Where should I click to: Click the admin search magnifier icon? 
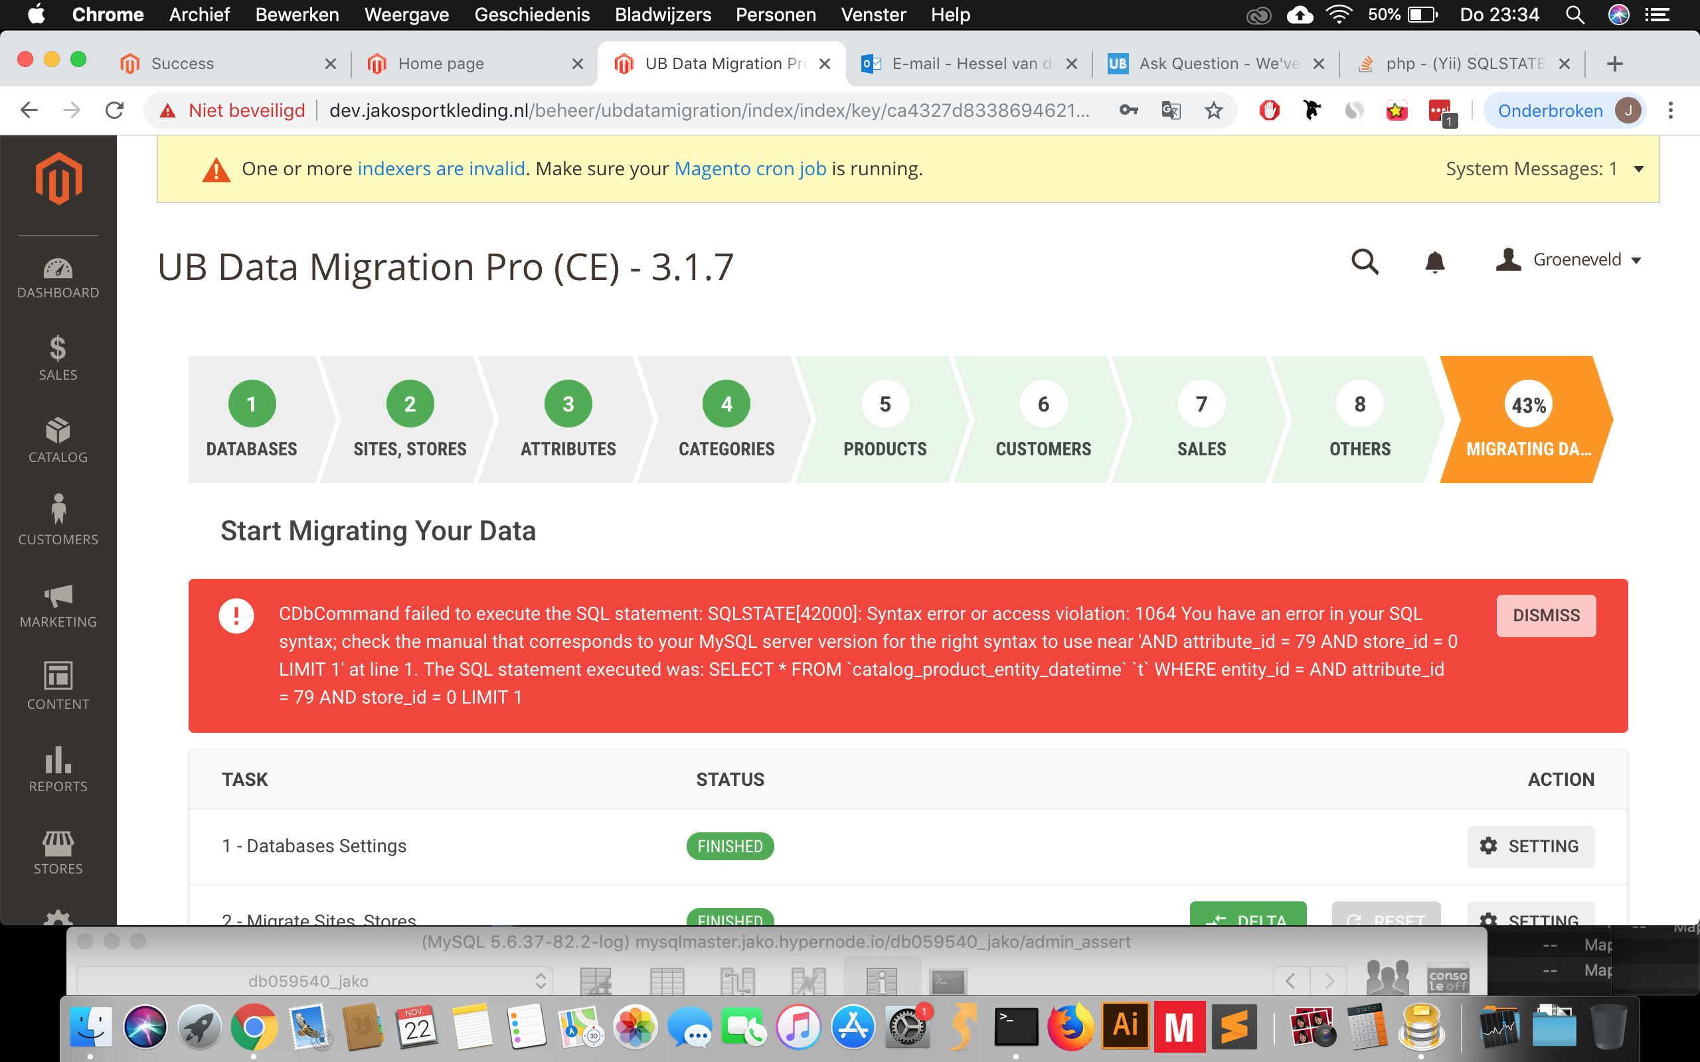pos(1365,262)
